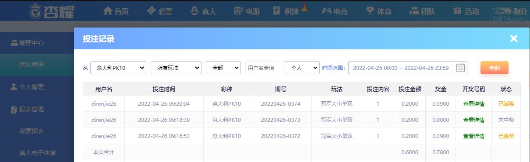Click the 杏耀 site logo
This screenshot has width=530, height=162.
tap(52, 11)
